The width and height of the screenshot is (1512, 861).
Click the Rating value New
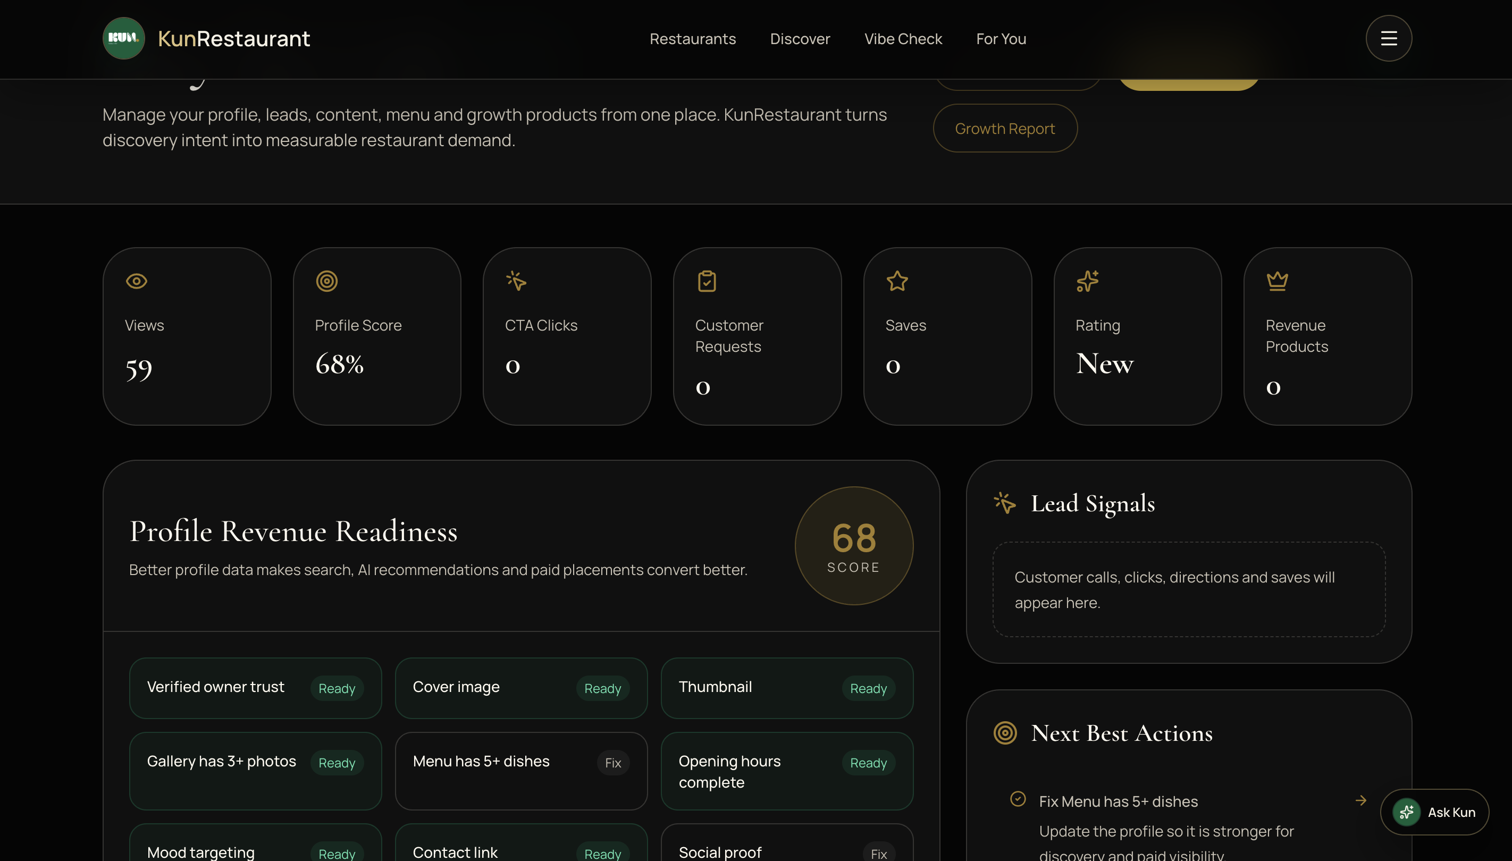click(1104, 363)
